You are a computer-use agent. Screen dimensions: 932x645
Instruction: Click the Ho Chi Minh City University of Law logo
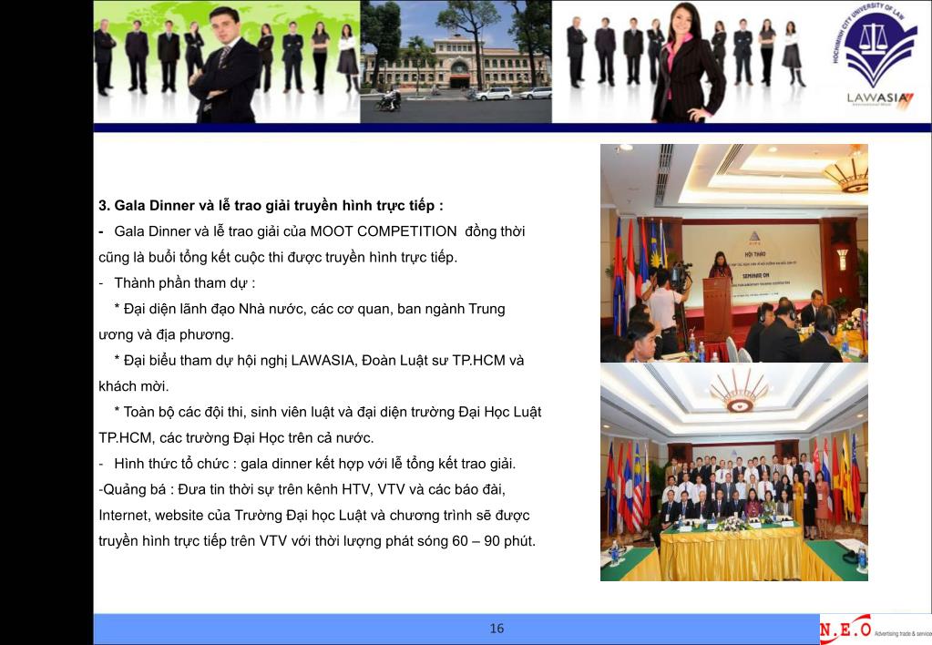pos(874,44)
